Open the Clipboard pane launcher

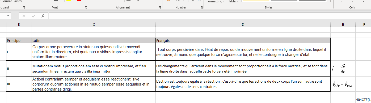point(24,8)
